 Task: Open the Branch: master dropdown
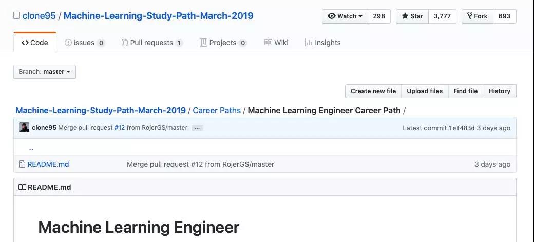click(45, 72)
